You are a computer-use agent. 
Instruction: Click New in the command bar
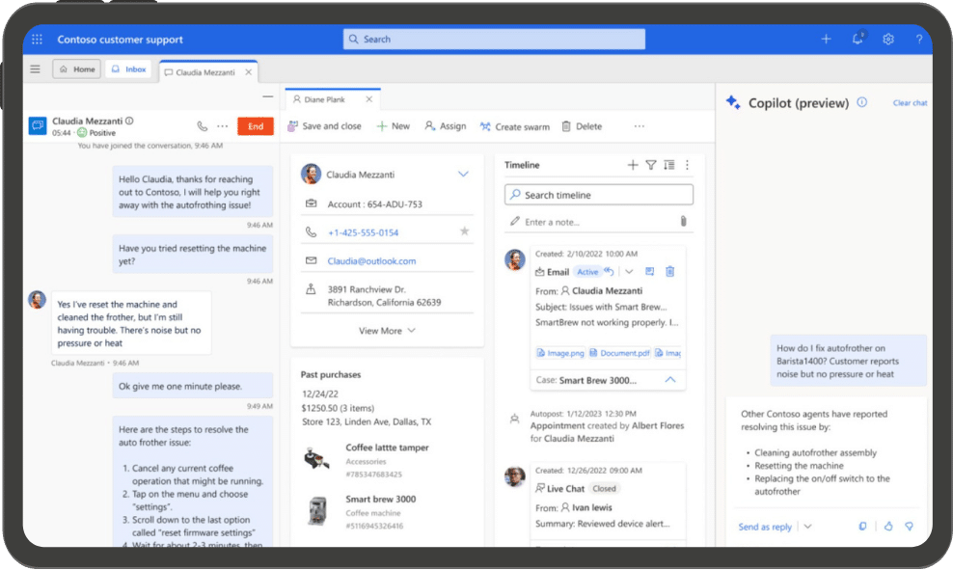[x=394, y=126]
